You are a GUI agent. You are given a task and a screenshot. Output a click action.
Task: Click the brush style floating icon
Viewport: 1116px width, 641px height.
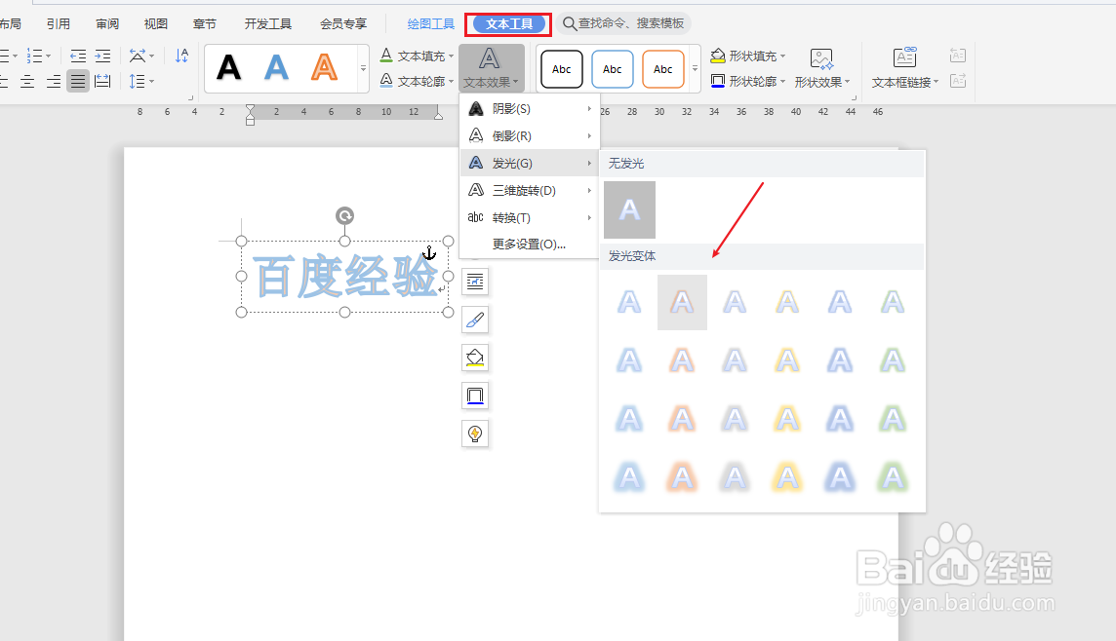[475, 320]
